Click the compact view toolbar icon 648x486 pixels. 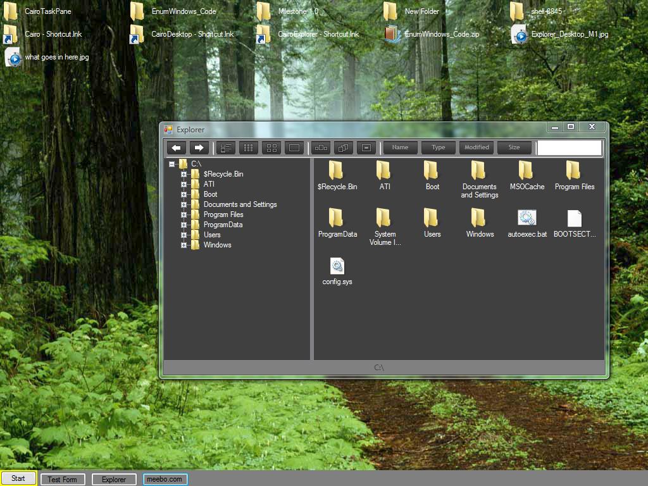pos(366,147)
